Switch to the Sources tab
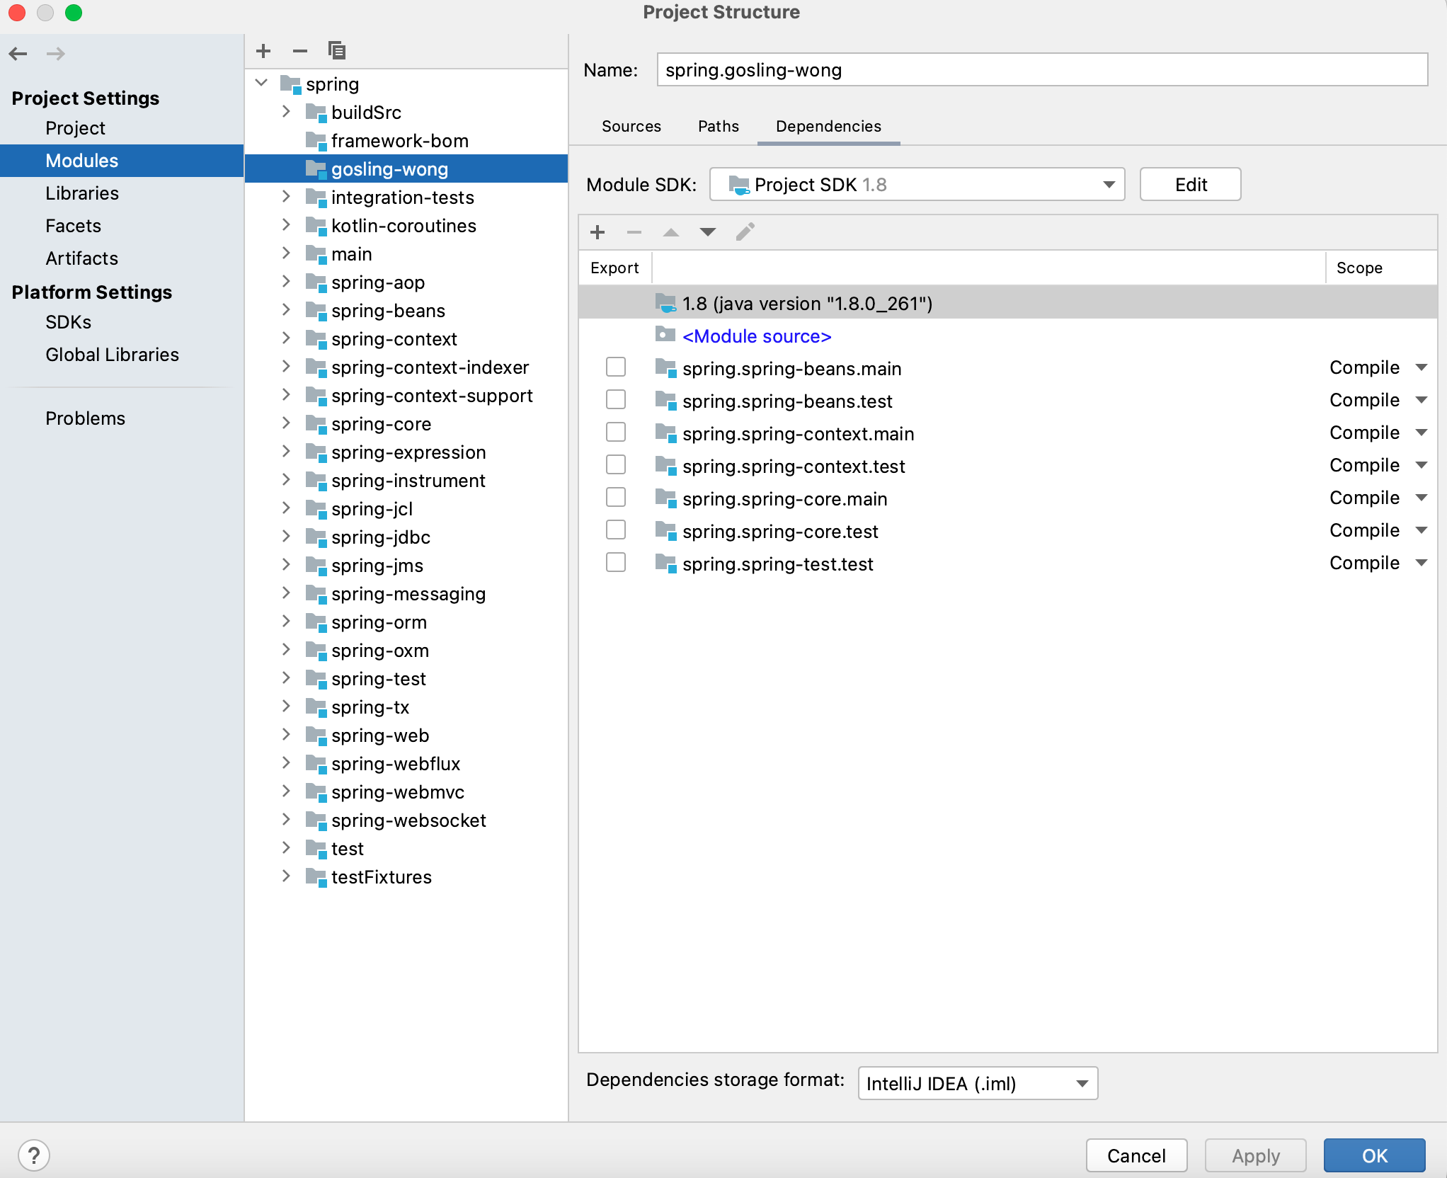 point(631,126)
